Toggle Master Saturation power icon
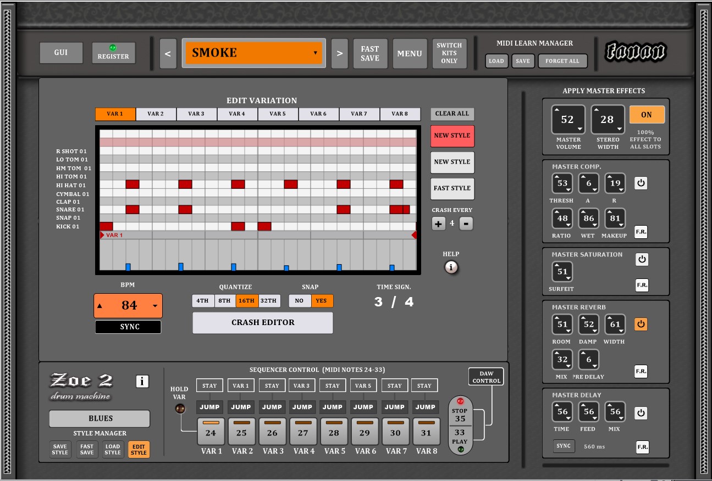The image size is (712, 481). point(641,259)
